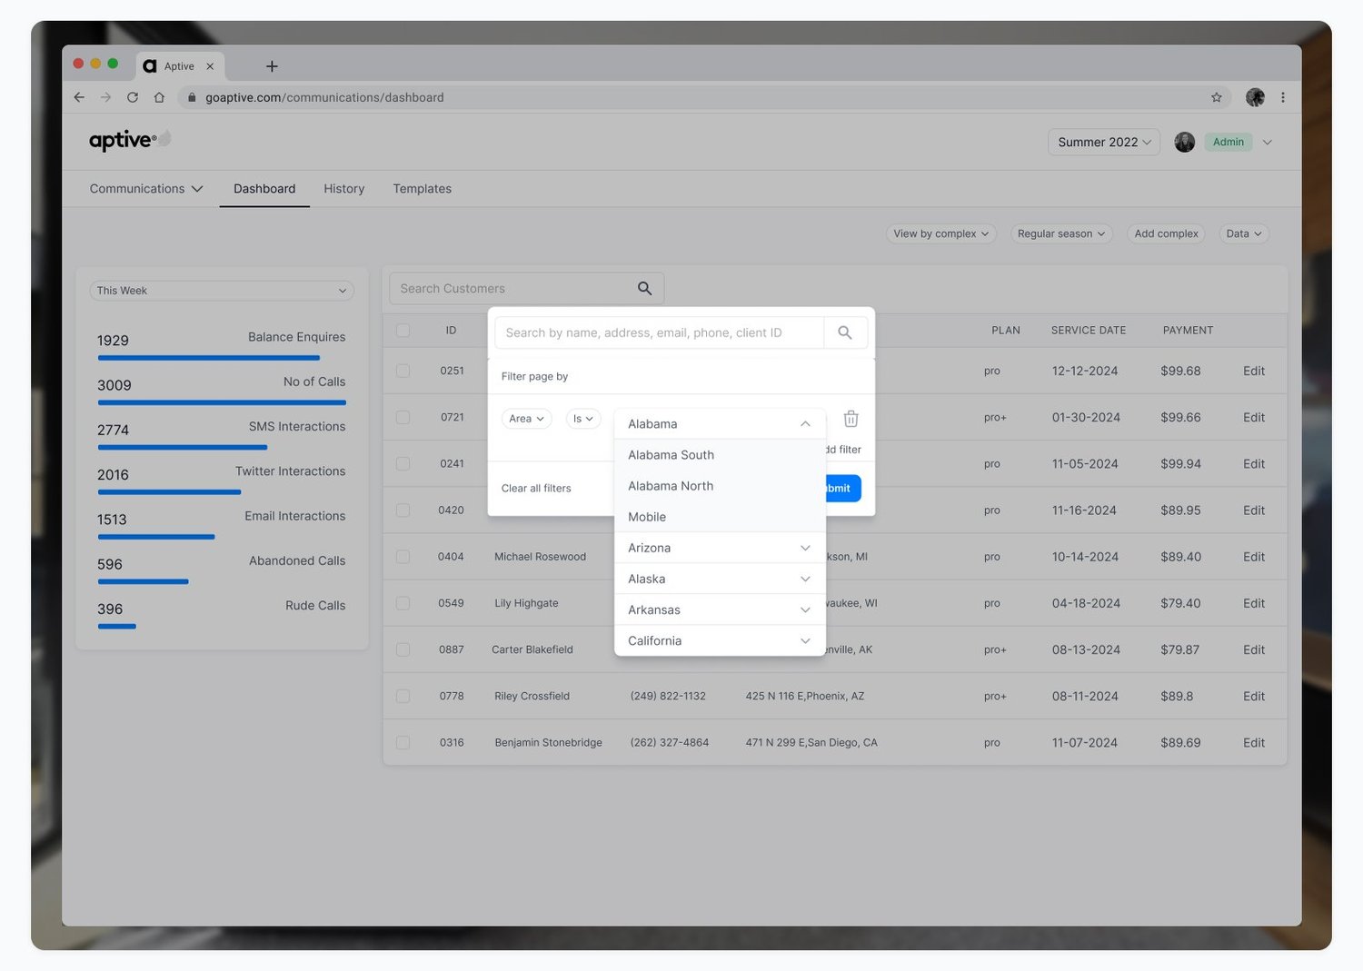Reload the page with refresh icon
Screen dimensions: 1363x971
[133, 97]
